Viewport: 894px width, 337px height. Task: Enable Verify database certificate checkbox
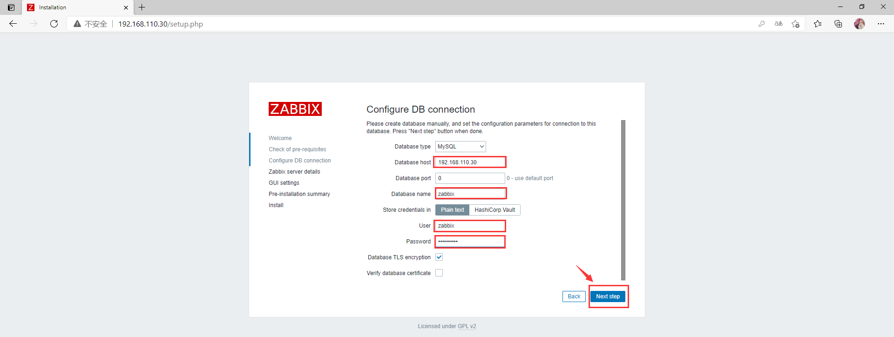(x=439, y=273)
